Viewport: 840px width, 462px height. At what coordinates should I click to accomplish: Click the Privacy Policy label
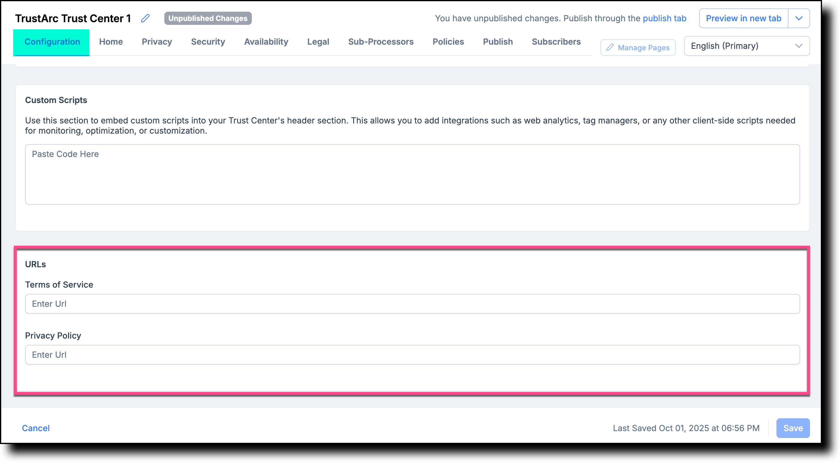[53, 336]
